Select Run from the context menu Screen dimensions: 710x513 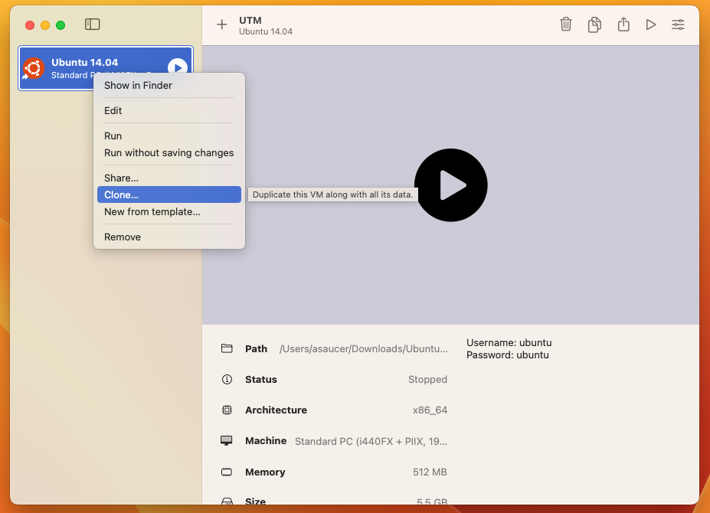(113, 136)
